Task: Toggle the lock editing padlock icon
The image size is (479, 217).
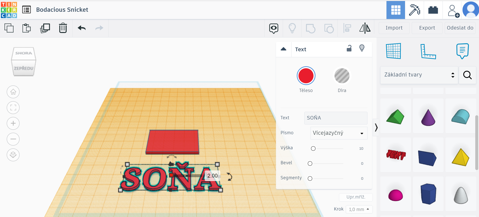Action: [x=349, y=48]
